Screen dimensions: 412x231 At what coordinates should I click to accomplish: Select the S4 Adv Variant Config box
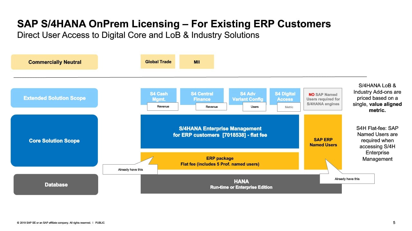(248, 96)
